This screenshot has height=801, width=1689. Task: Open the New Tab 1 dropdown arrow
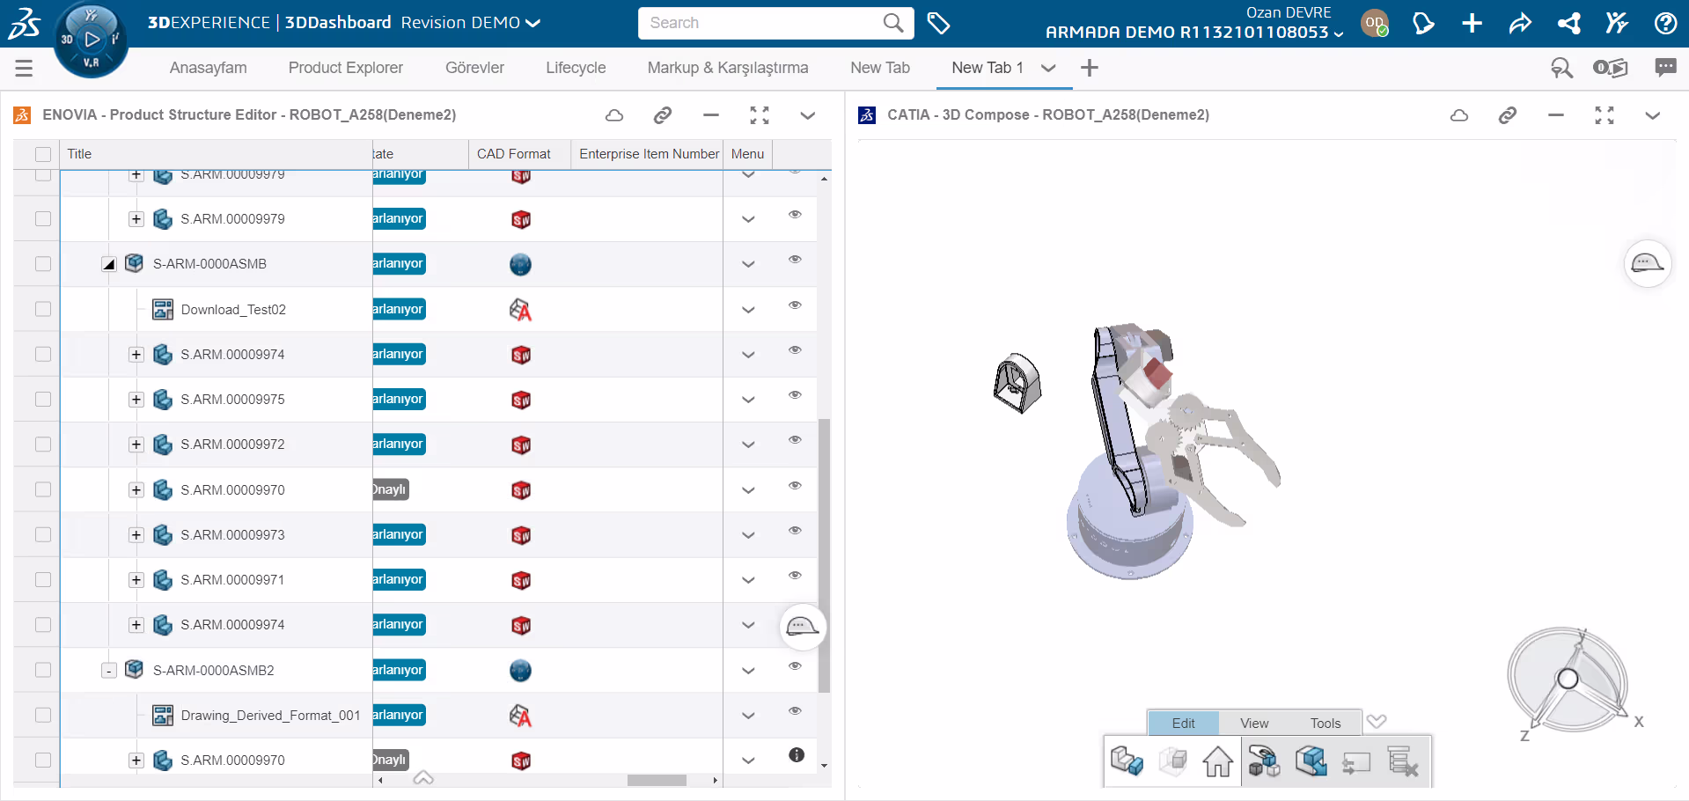(1048, 68)
